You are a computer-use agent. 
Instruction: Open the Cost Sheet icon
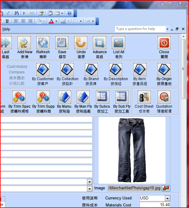tap(144, 98)
